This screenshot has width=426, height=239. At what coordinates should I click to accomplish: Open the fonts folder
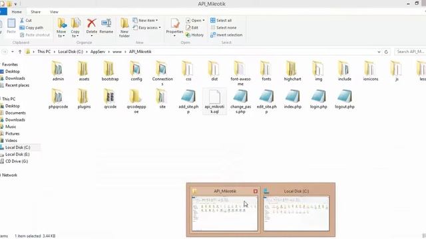[x=266, y=71]
